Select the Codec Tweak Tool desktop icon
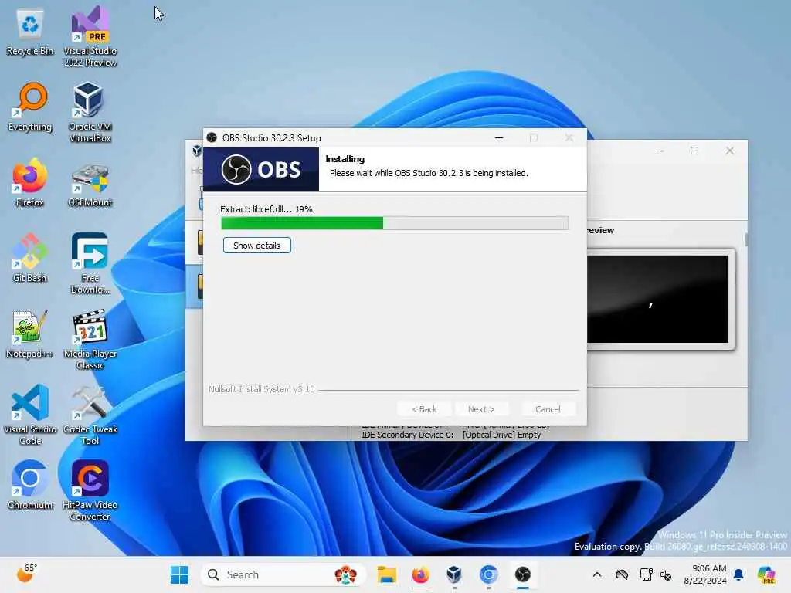Screen dimensions: 791x593 point(90,415)
